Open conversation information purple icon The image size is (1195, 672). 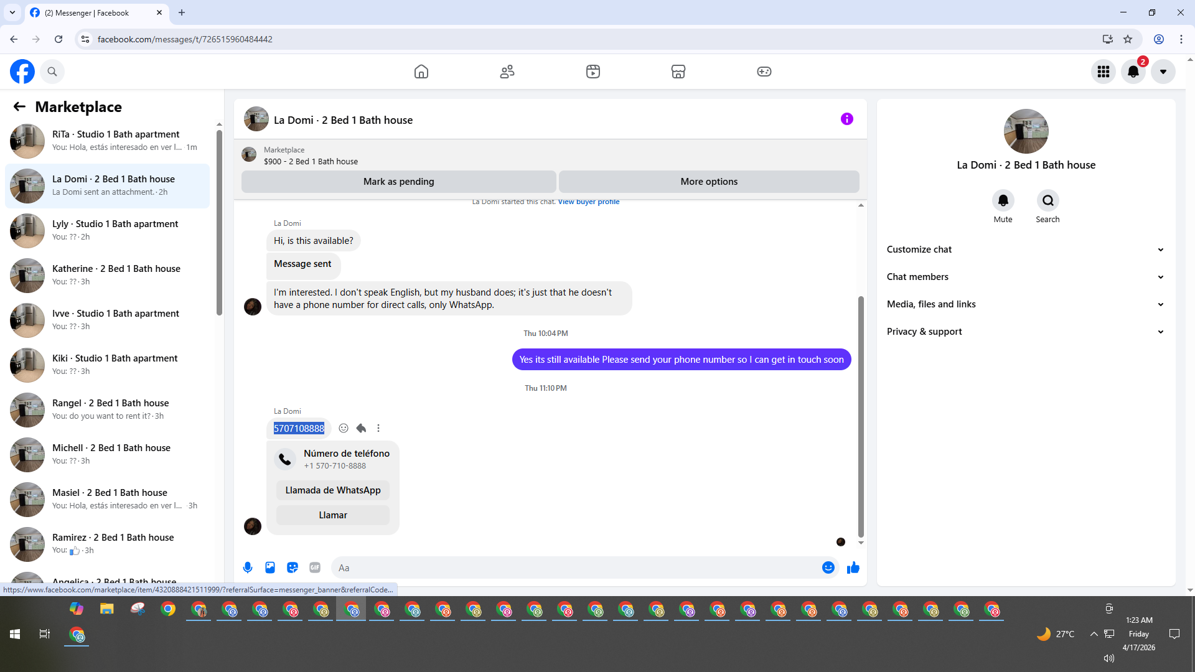pyautogui.click(x=847, y=119)
